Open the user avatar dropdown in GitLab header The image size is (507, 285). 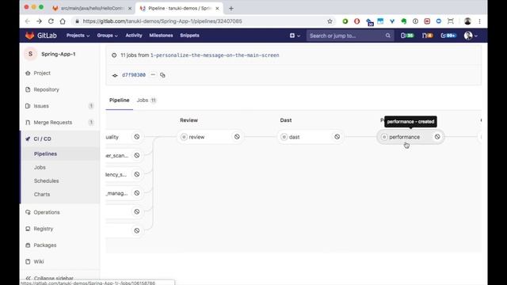[x=471, y=36]
